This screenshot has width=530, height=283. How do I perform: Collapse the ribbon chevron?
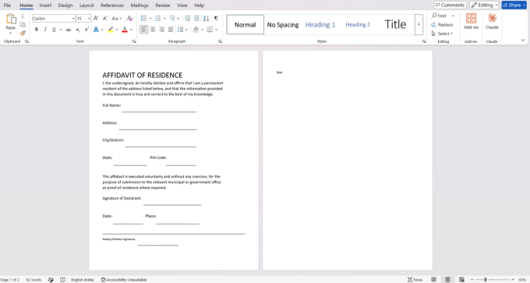[x=523, y=40]
